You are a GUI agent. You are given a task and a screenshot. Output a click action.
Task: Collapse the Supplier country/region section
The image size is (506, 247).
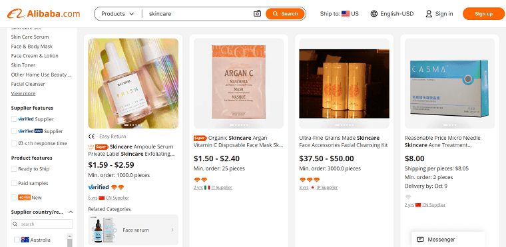point(71,212)
